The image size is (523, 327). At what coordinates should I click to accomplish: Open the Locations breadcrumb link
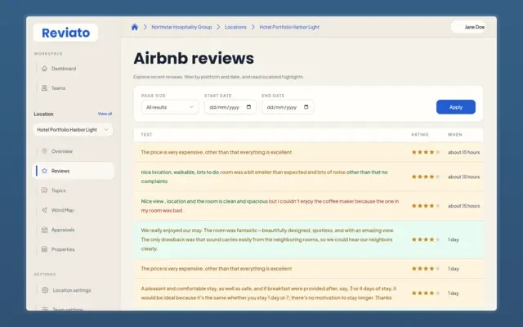235,27
